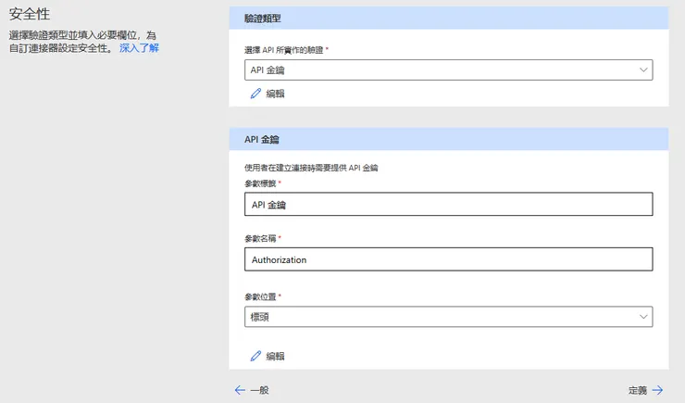Click the pencil icon below the 參數位置 dropdown
The height and width of the screenshot is (403, 685).
pos(255,356)
